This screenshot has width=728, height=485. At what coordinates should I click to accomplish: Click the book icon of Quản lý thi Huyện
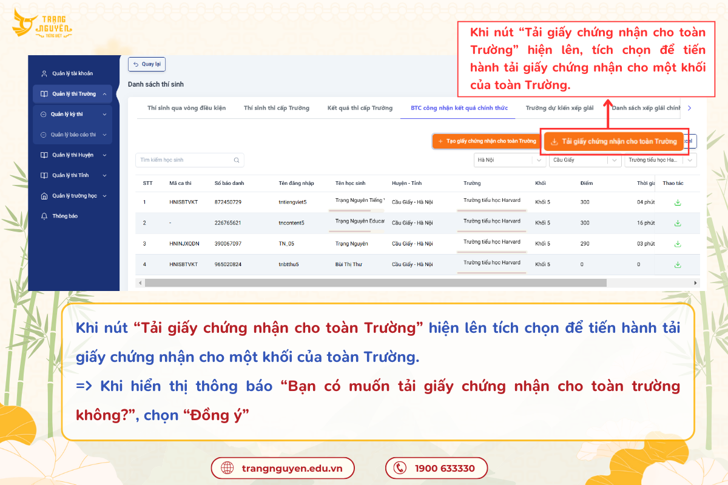coord(44,155)
